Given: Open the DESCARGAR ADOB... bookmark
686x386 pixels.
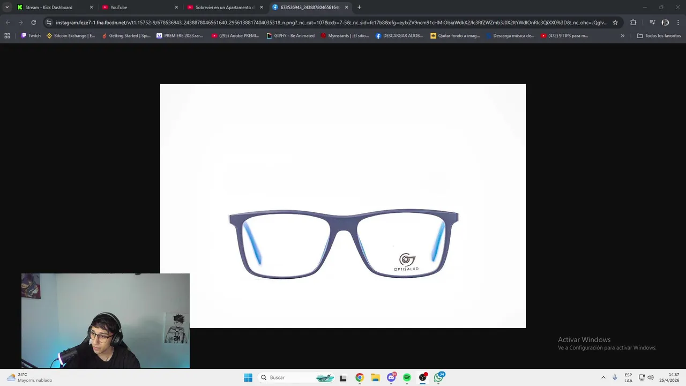Looking at the screenshot, I should (x=399, y=36).
